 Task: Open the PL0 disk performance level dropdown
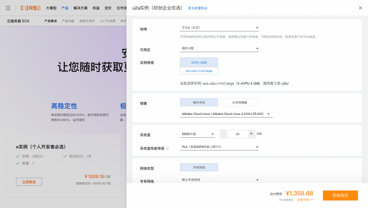(219, 147)
